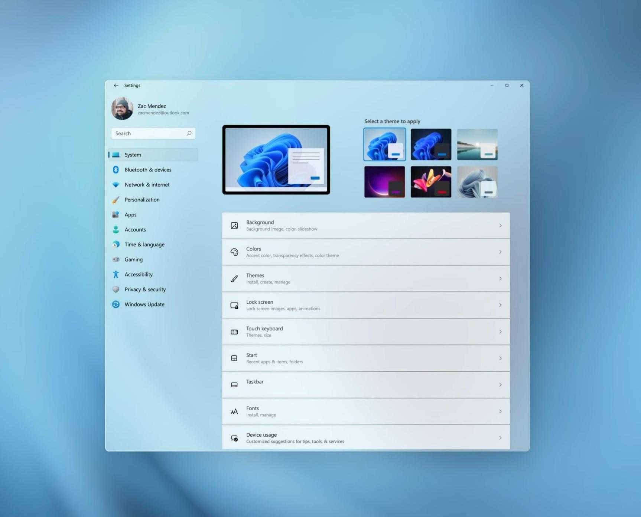Click the System monitor icon in sidebar

pos(116,155)
